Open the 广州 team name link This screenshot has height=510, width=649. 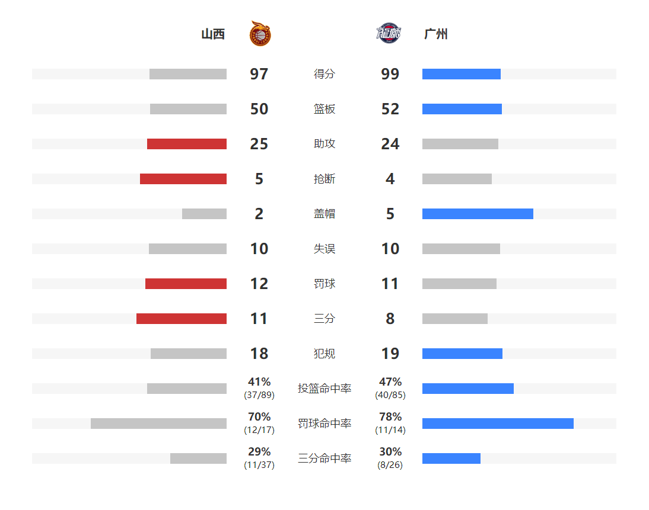[436, 34]
